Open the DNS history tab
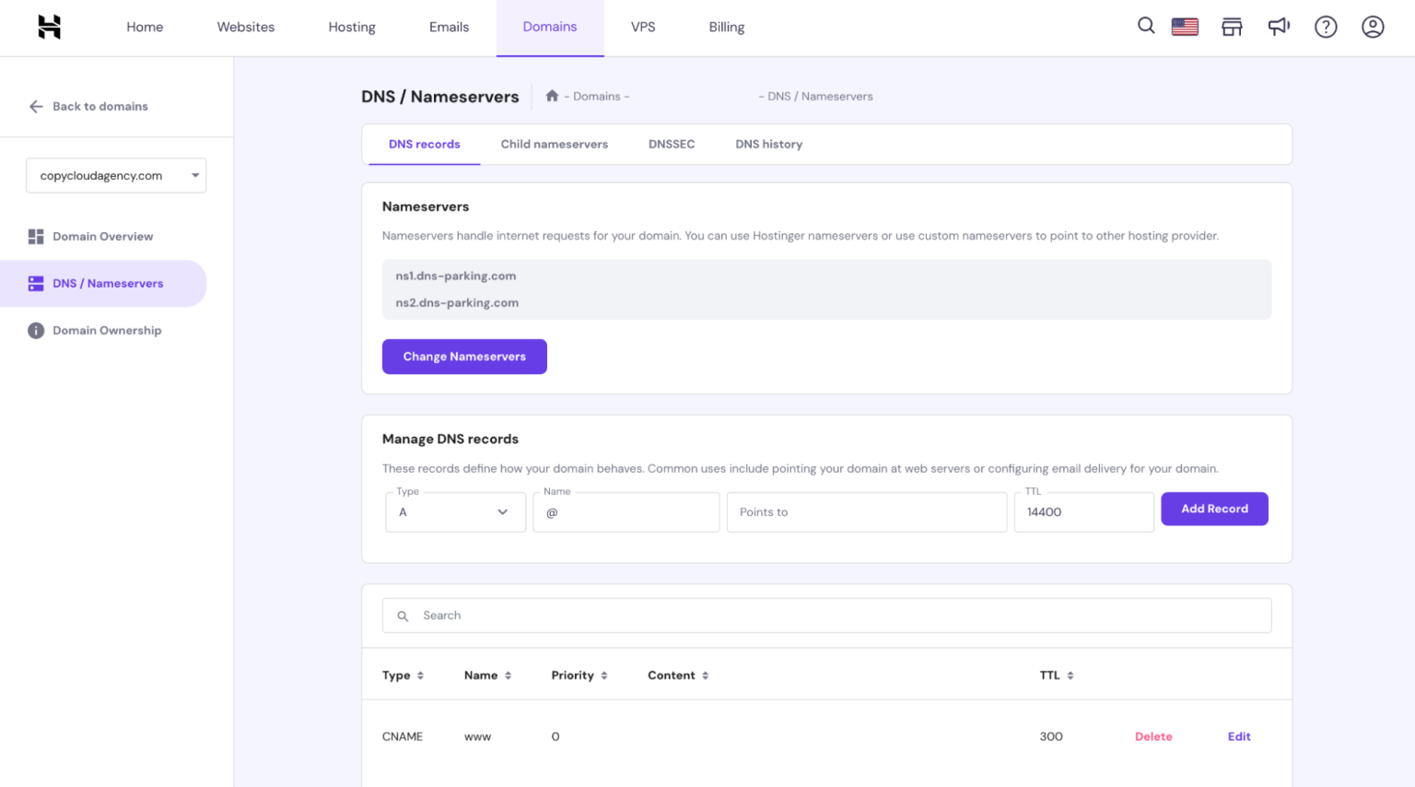 coord(769,144)
